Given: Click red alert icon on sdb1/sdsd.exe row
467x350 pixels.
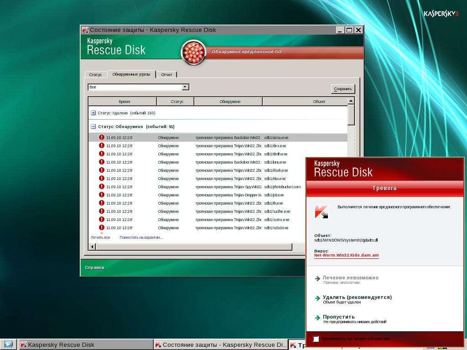Looking at the screenshot, I should click(x=102, y=227).
